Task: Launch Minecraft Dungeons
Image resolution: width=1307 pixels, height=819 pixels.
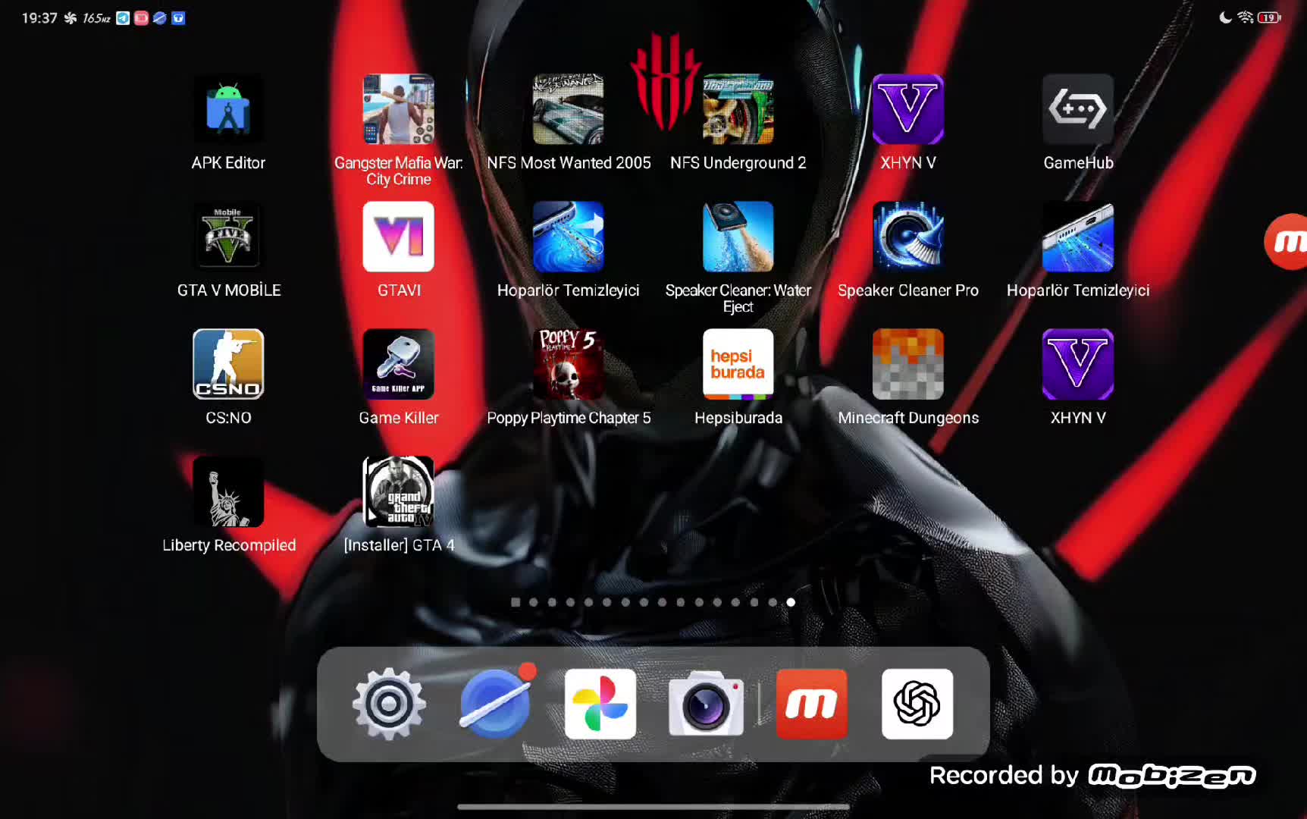Action: click(x=908, y=364)
